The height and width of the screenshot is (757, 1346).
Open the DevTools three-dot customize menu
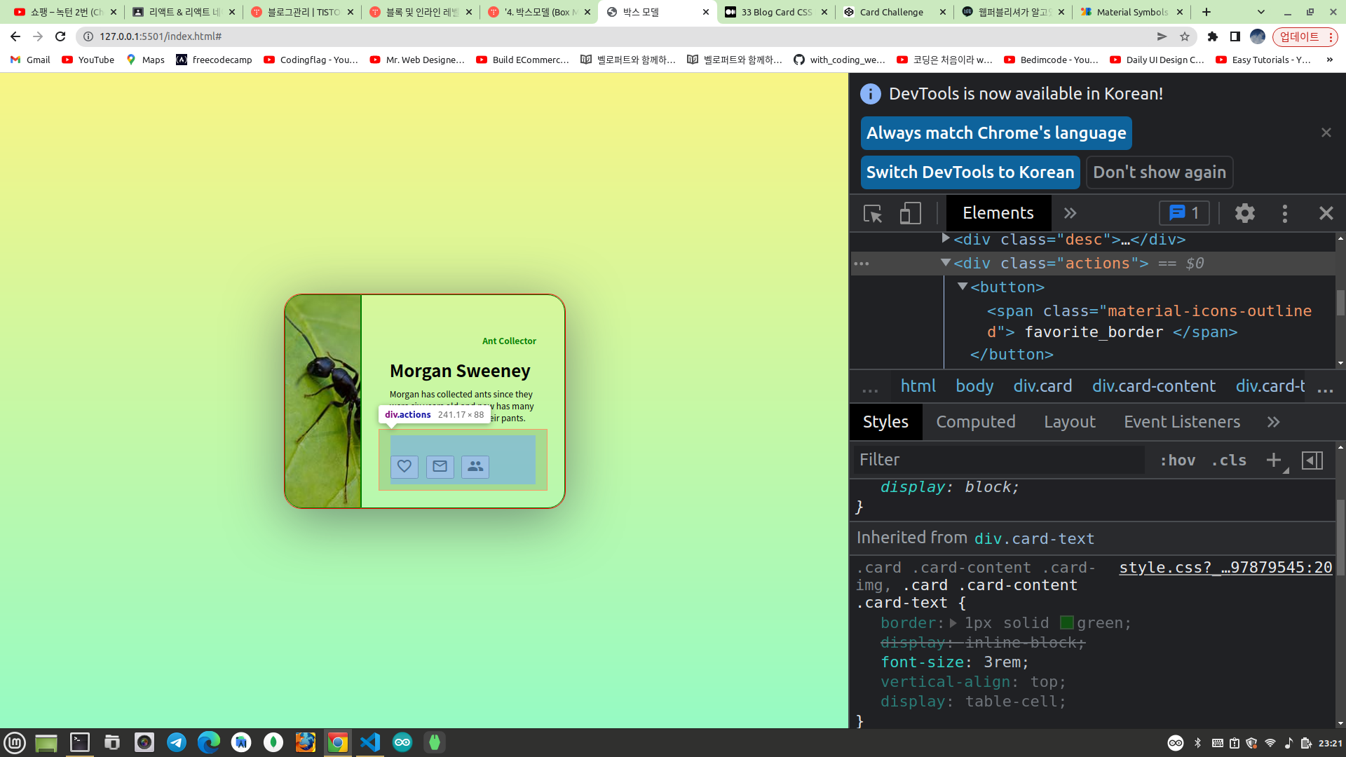pyautogui.click(x=1284, y=213)
